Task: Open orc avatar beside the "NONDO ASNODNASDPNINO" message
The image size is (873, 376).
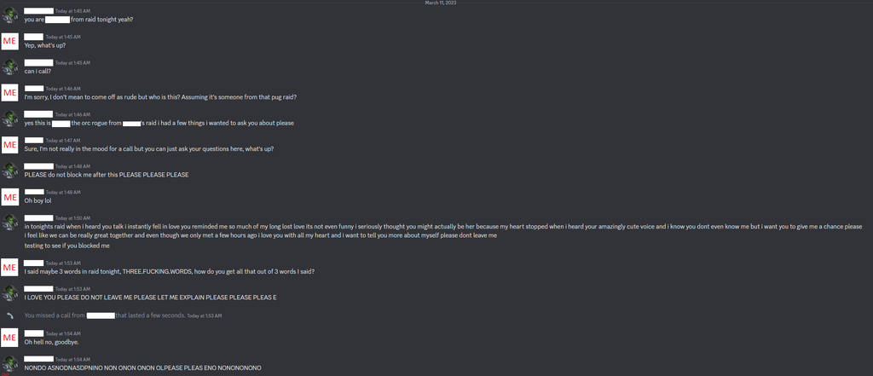Action: pyautogui.click(x=9, y=364)
